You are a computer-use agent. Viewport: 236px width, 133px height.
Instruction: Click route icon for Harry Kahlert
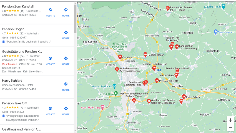click(x=66, y=87)
